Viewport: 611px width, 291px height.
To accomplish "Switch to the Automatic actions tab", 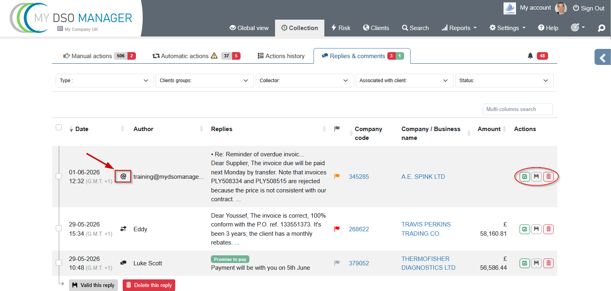I will click(x=196, y=56).
